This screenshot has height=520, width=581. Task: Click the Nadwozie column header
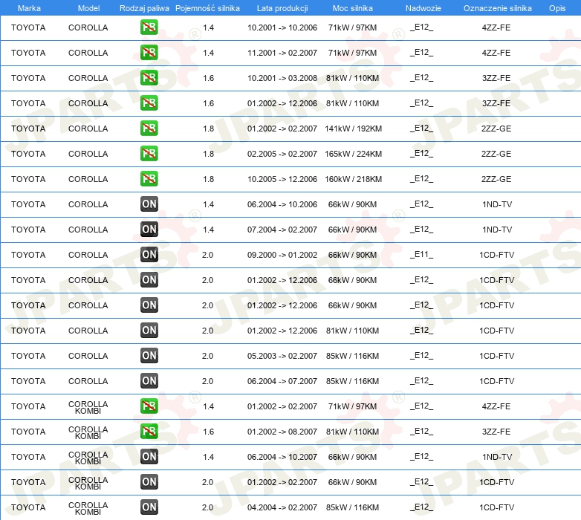(423, 8)
